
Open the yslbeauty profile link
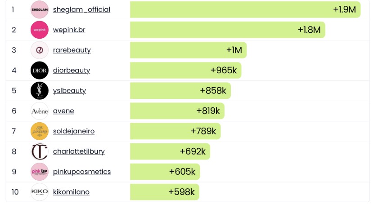coord(69,90)
